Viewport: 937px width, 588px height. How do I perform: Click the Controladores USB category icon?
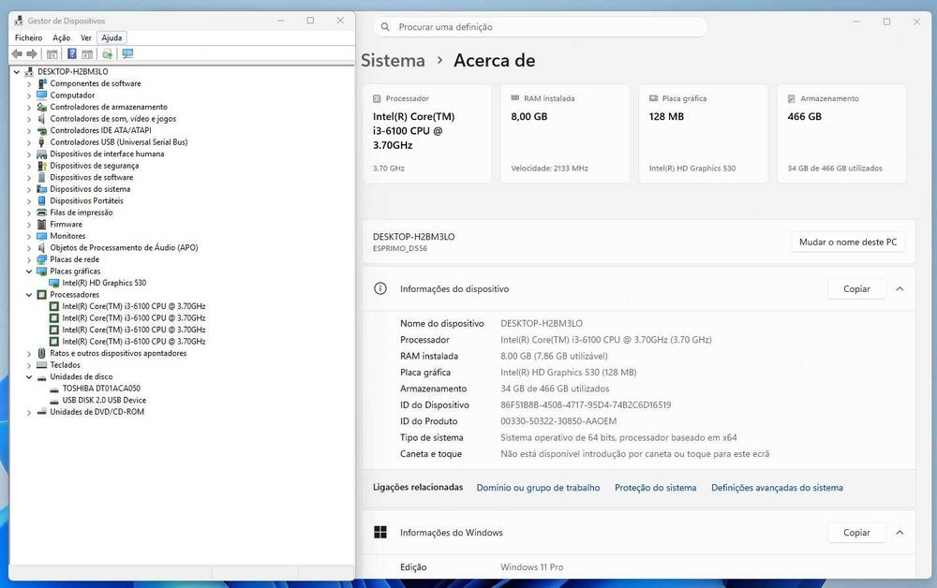pos(42,142)
